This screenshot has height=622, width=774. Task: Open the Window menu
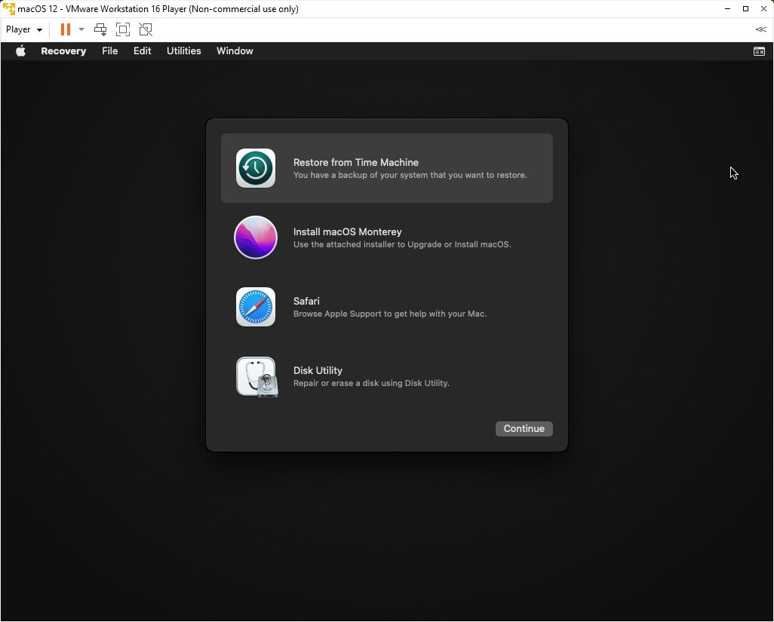pos(235,51)
